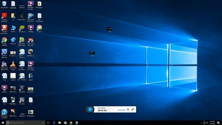
Task: Select the cctv2 file icon
Action: 5,77
